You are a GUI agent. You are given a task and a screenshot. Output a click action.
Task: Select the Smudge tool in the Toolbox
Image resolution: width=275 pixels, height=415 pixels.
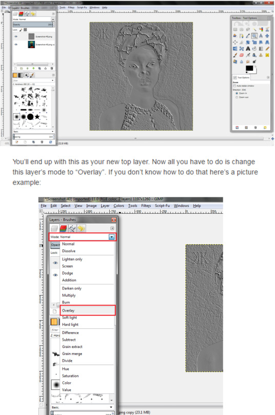coord(248,61)
